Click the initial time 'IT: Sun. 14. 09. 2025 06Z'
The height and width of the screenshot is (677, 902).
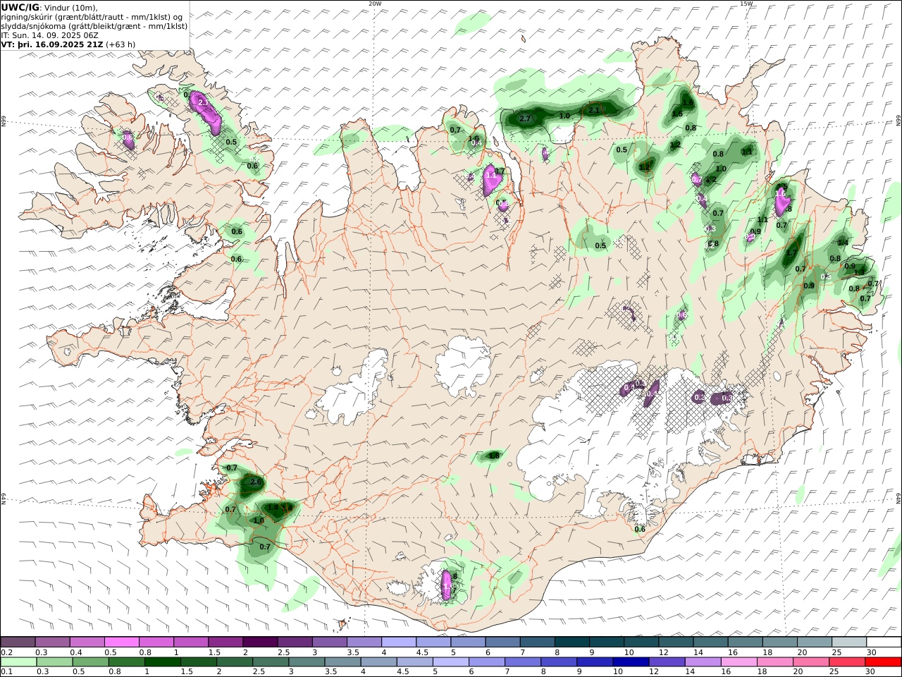(50, 35)
